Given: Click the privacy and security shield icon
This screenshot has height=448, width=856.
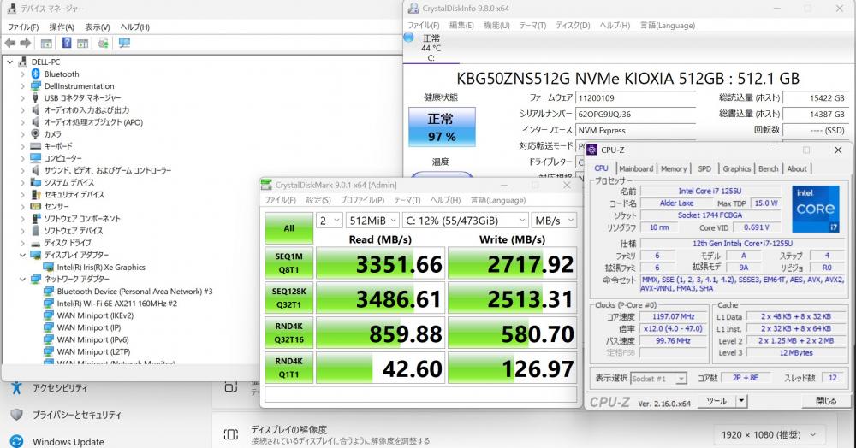Looking at the screenshot, I should [x=16, y=415].
